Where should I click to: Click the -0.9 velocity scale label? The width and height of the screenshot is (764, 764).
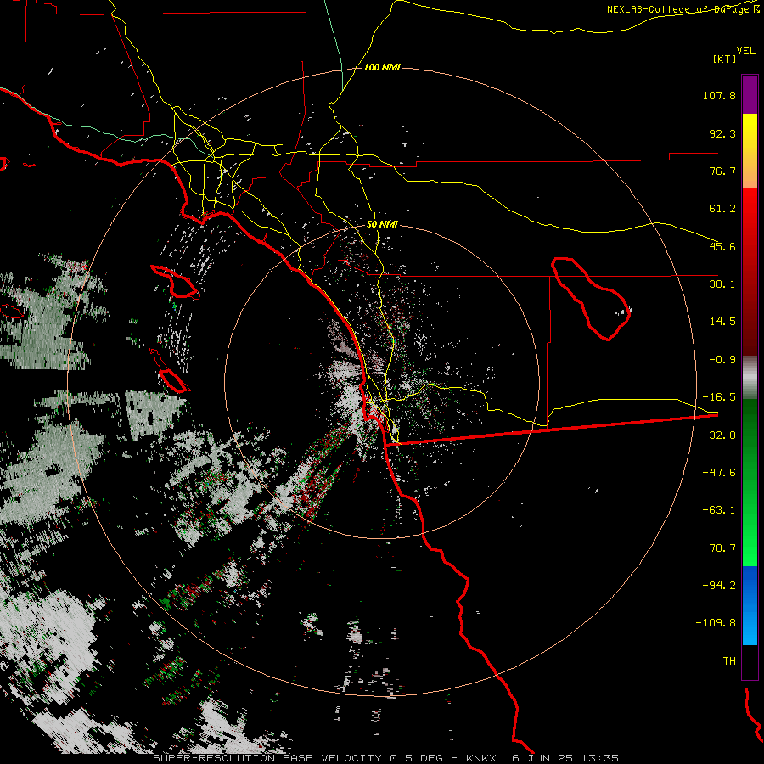[x=722, y=360]
